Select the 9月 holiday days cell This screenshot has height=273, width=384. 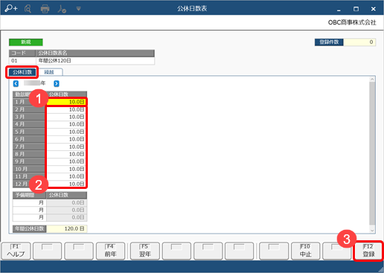click(x=66, y=161)
